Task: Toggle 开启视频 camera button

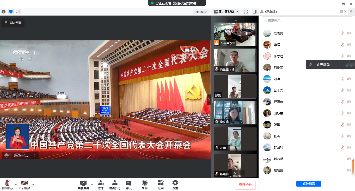Action: 25,185
